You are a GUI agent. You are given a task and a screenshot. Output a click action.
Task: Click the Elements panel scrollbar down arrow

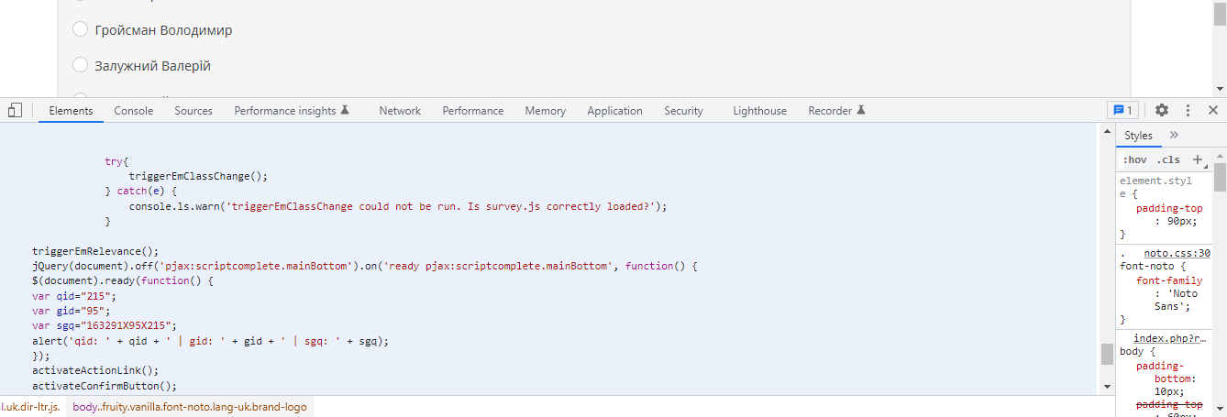[x=1107, y=387]
